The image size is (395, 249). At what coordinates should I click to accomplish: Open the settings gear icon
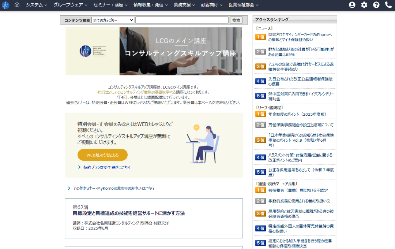[364, 5]
